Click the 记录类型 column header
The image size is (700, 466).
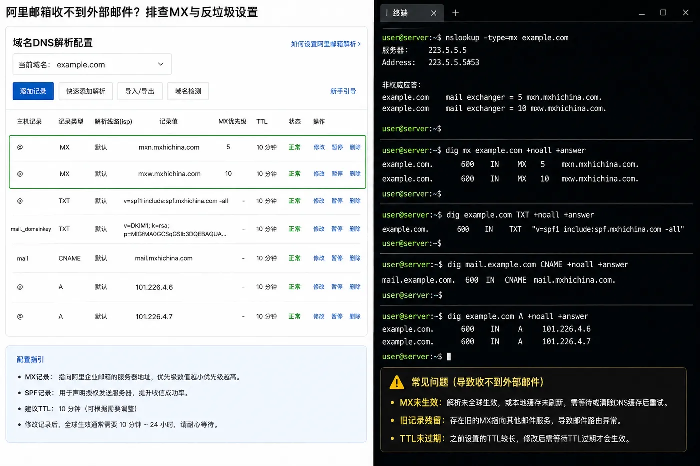coord(71,121)
